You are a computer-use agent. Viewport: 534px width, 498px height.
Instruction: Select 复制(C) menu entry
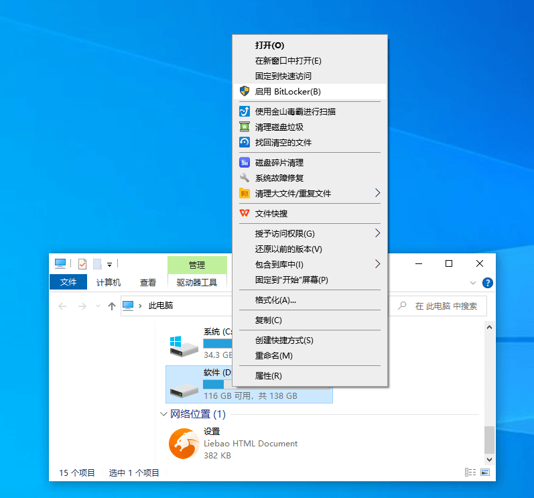pos(310,320)
